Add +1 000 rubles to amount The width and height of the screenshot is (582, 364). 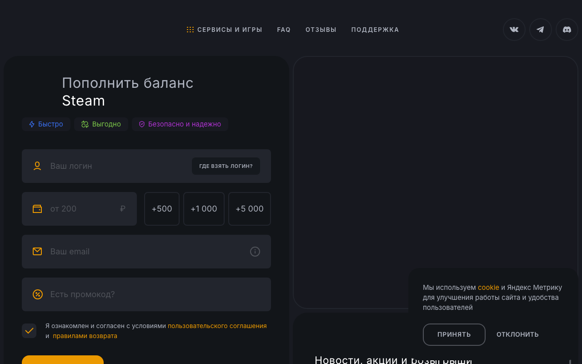(204, 209)
